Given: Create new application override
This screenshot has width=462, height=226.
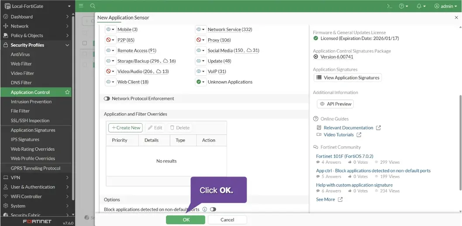Looking at the screenshot, I should coord(125,128).
